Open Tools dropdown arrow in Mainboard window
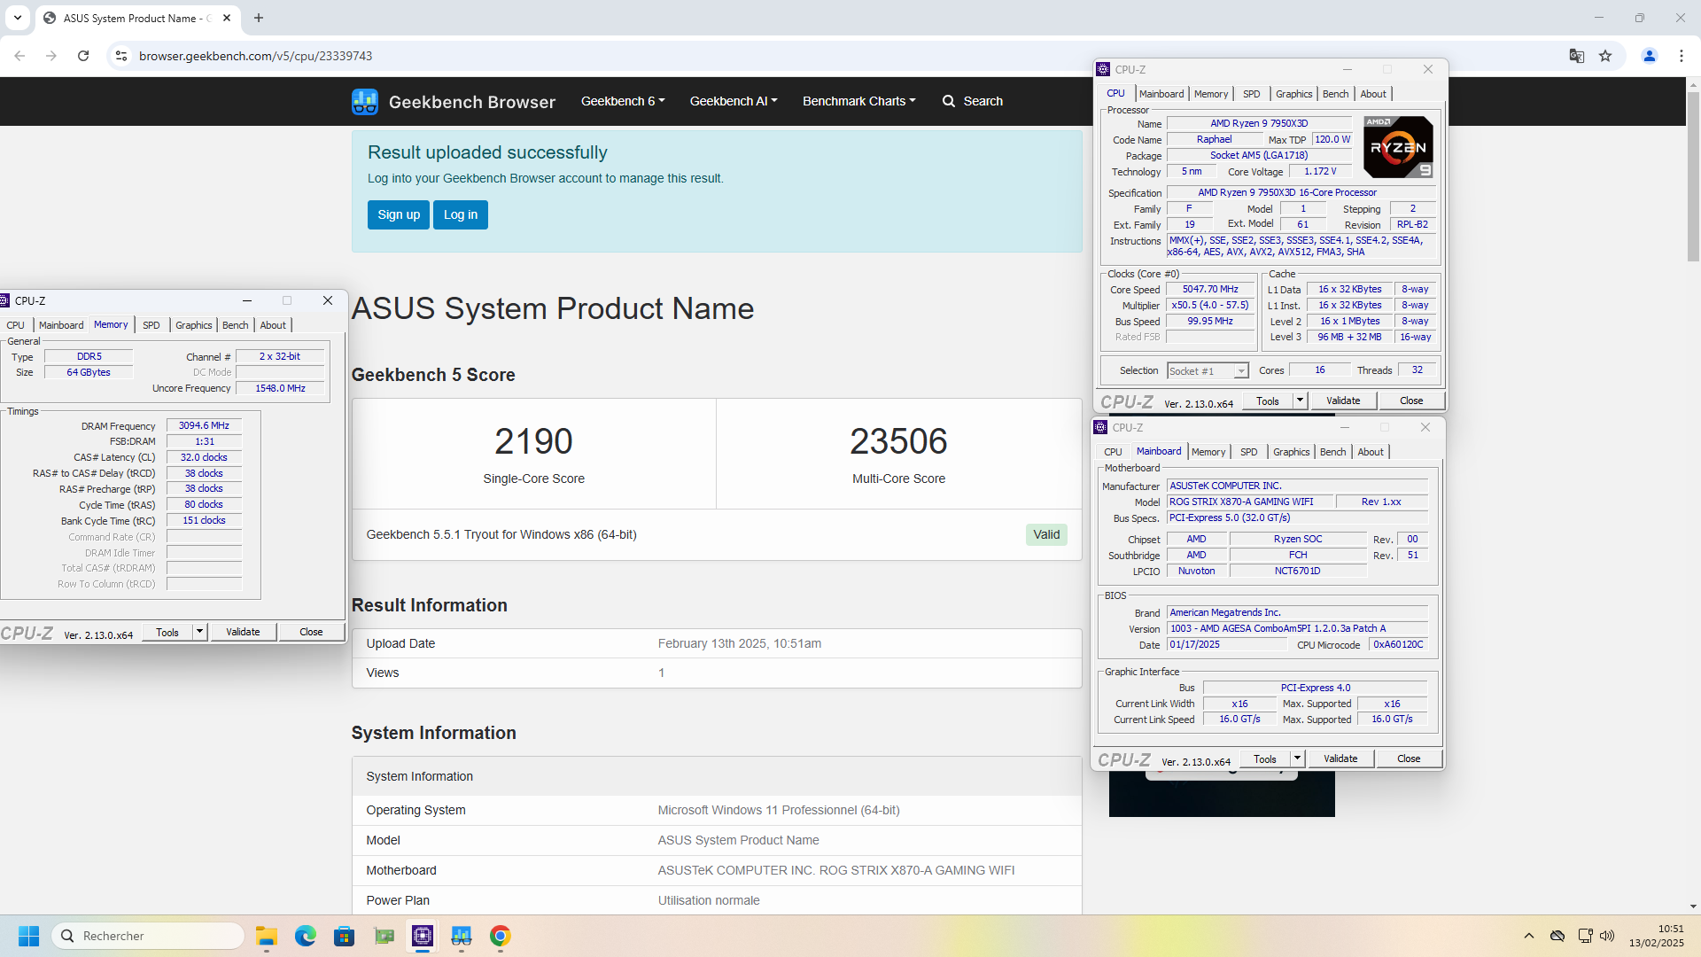 click(1297, 759)
